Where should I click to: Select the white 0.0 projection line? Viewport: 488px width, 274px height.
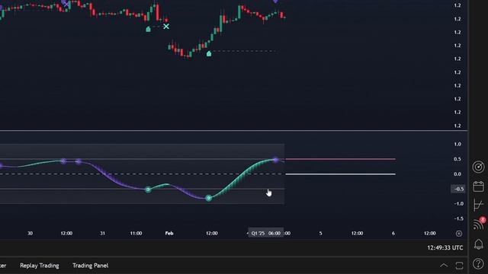(340, 174)
